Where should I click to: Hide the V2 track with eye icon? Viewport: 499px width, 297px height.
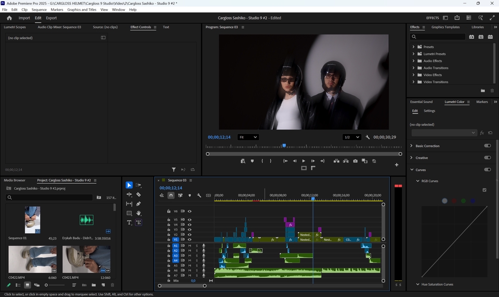click(189, 234)
